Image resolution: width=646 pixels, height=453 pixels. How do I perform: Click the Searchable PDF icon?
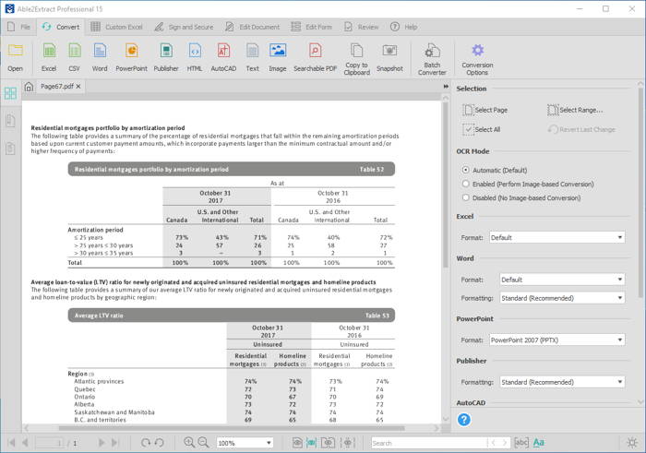(x=315, y=56)
